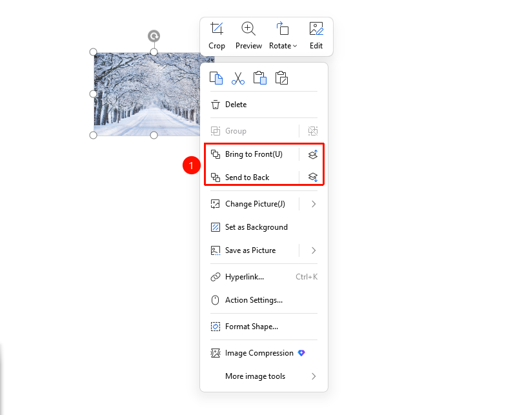Click the Copy icon in the context menu
The image size is (524, 415).
point(216,78)
